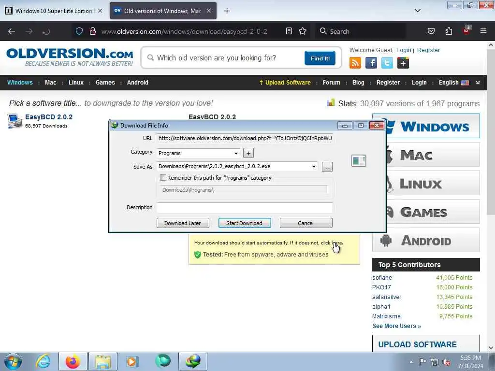This screenshot has height=371, width=495.
Task: Click the Login link near Welcome Guest
Action: coord(404,50)
